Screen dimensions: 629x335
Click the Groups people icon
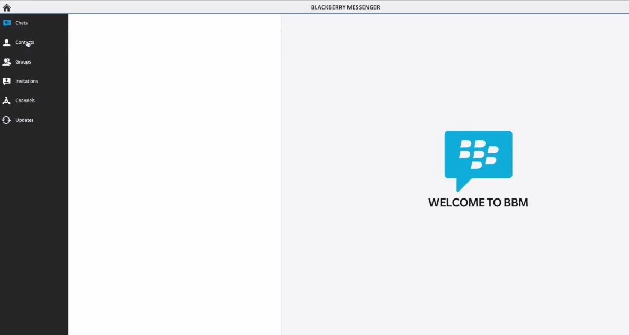tap(6, 62)
